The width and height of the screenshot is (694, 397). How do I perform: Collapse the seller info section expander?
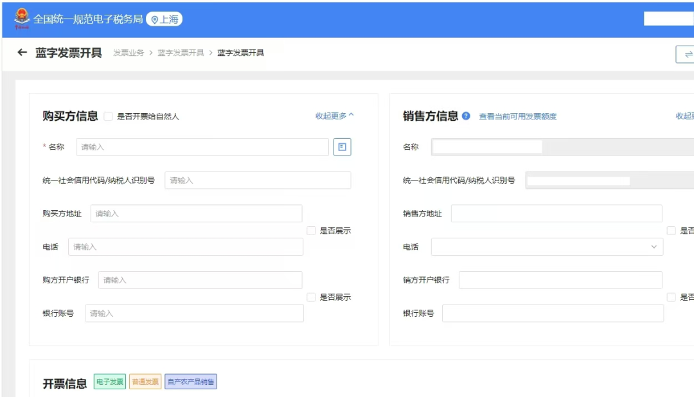pos(685,116)
